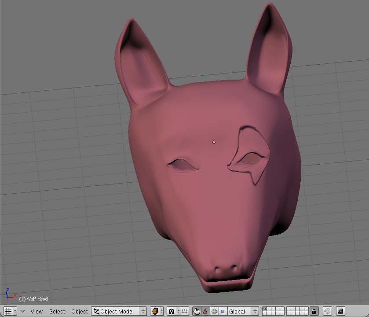Screen dimensions: 369x317
Task: Open the solid cube draw type selector
Action: (157, 311)
